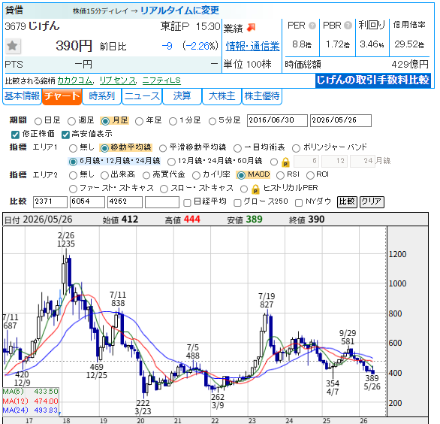Click the red 業績 arrow icon
440x424 pixels.
click(x=251, y=27)
